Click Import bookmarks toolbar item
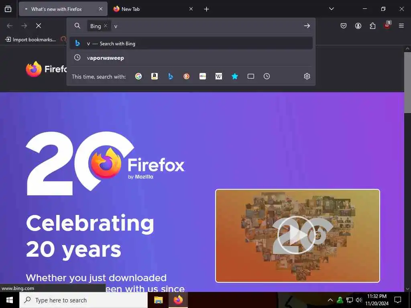The width and height of the screenshot is (411, 308). click(31, 40)
